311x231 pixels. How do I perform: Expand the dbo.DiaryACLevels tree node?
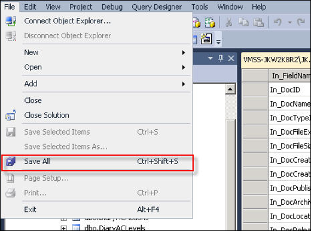tap(63, 227)
